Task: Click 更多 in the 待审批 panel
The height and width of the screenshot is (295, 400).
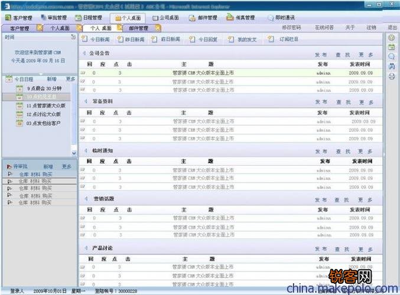Action: click(67, 167)
